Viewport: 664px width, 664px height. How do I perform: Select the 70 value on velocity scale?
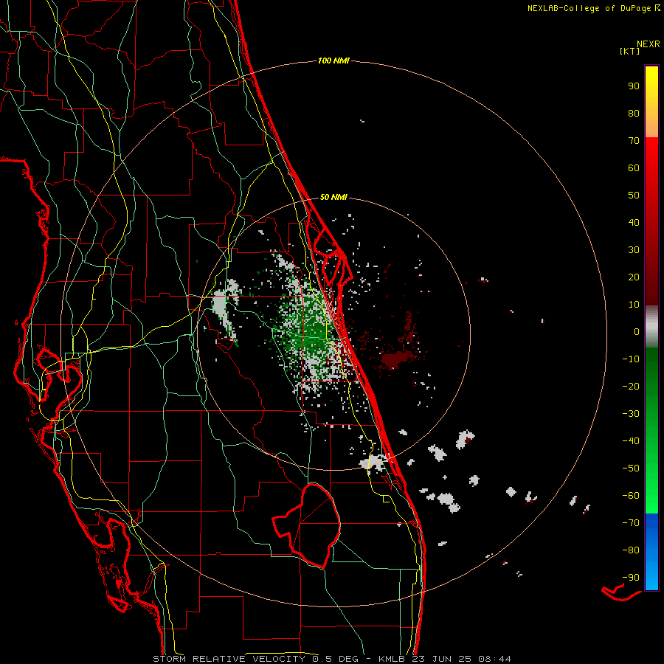click(x=634, y=141)
